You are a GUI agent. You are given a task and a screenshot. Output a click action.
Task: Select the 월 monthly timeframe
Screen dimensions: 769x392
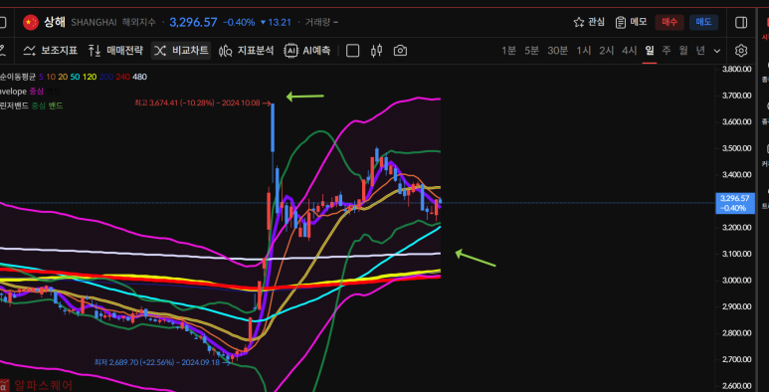click(x=683, y=51)
